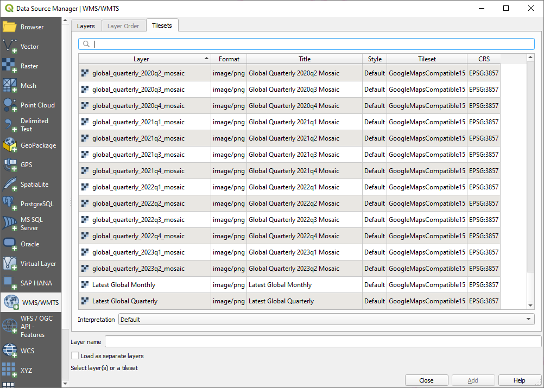Screen dimensions: 544x388
Task: Select the Latest Global Quarterly layer row
Action: click(289, 301)
